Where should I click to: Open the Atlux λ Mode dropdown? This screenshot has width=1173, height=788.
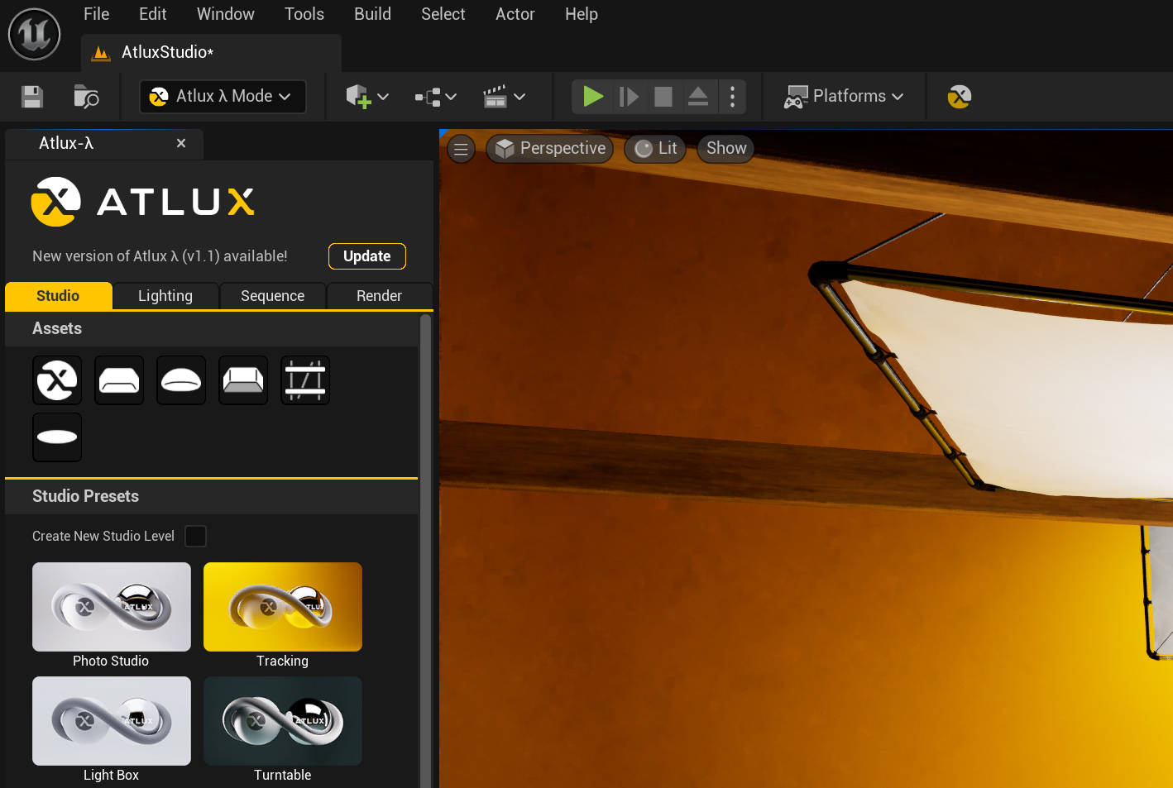click(223, 97)
